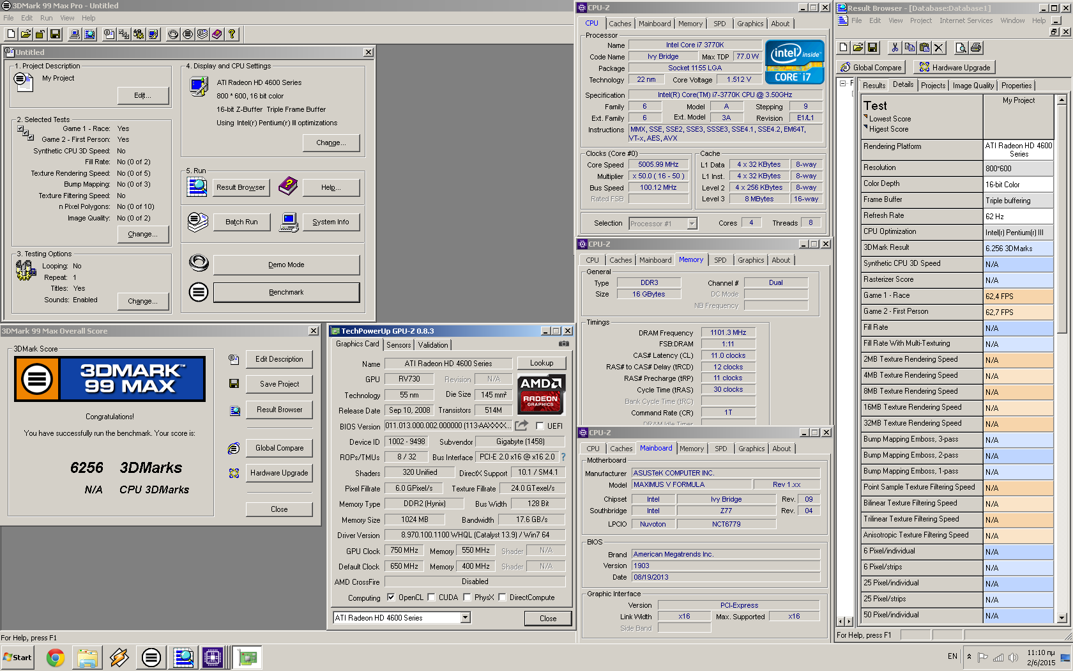Click Display Settings monitor icon in 3DMark toolbar
Screen dimensions: 1073x671
[153, 34]
